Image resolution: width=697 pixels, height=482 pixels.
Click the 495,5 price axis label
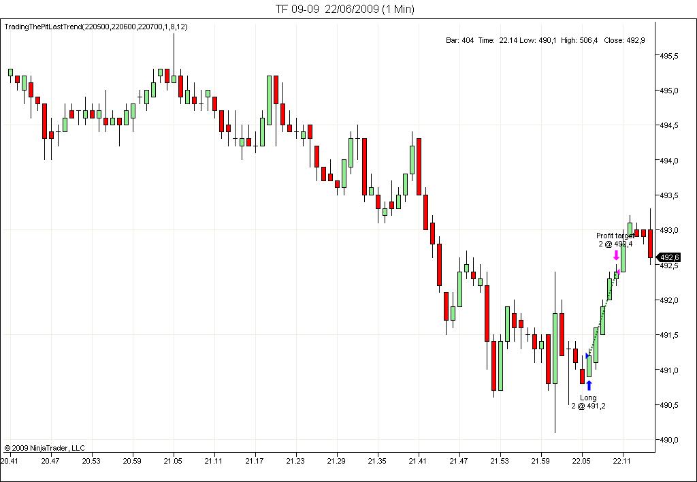(670, 56)
